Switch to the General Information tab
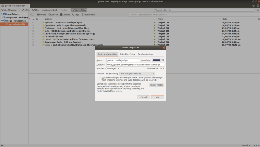 pyautogui.click(x=107, y=54)
